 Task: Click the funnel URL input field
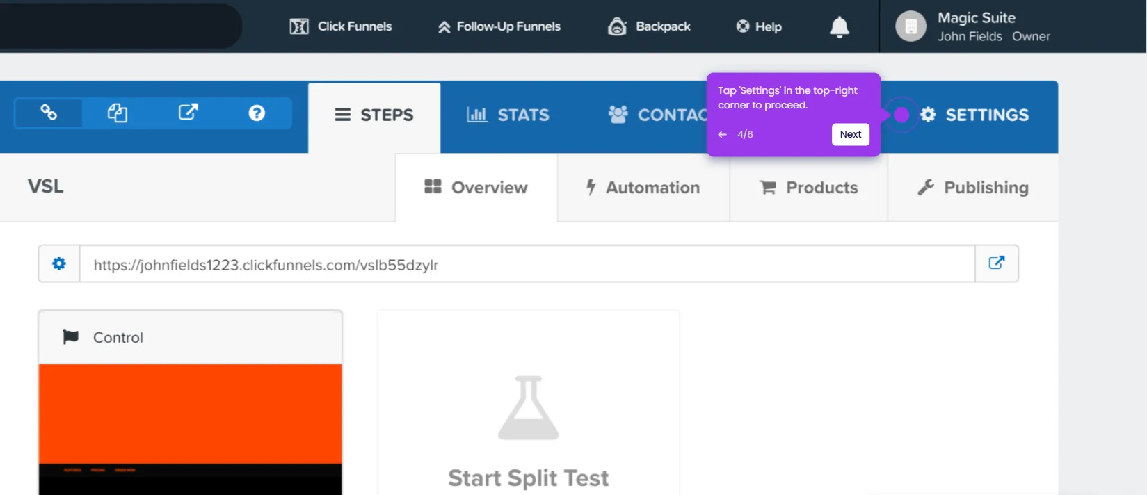527,264
